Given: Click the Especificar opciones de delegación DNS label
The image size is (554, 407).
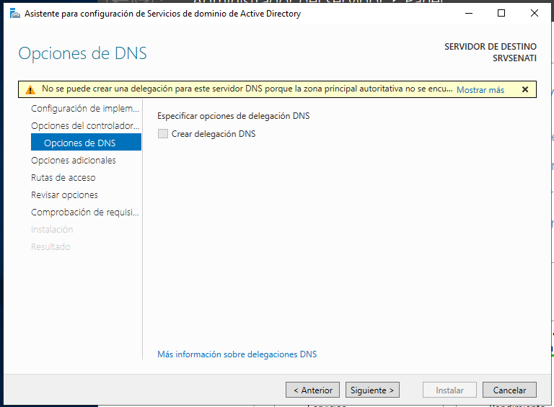Looking at the screenshot, I should pos(234,116).
